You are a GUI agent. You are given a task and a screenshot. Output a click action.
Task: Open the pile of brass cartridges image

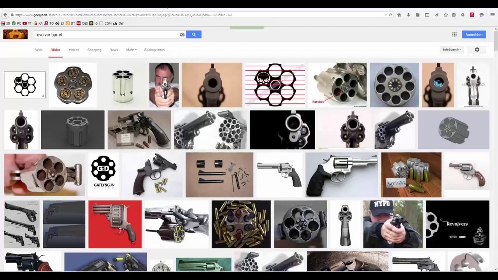click(241, 224)
